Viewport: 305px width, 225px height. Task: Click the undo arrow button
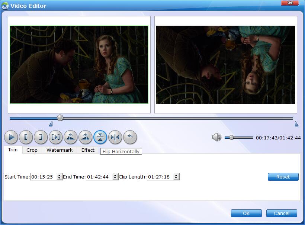pyautogui.click(x=130, y=137)
